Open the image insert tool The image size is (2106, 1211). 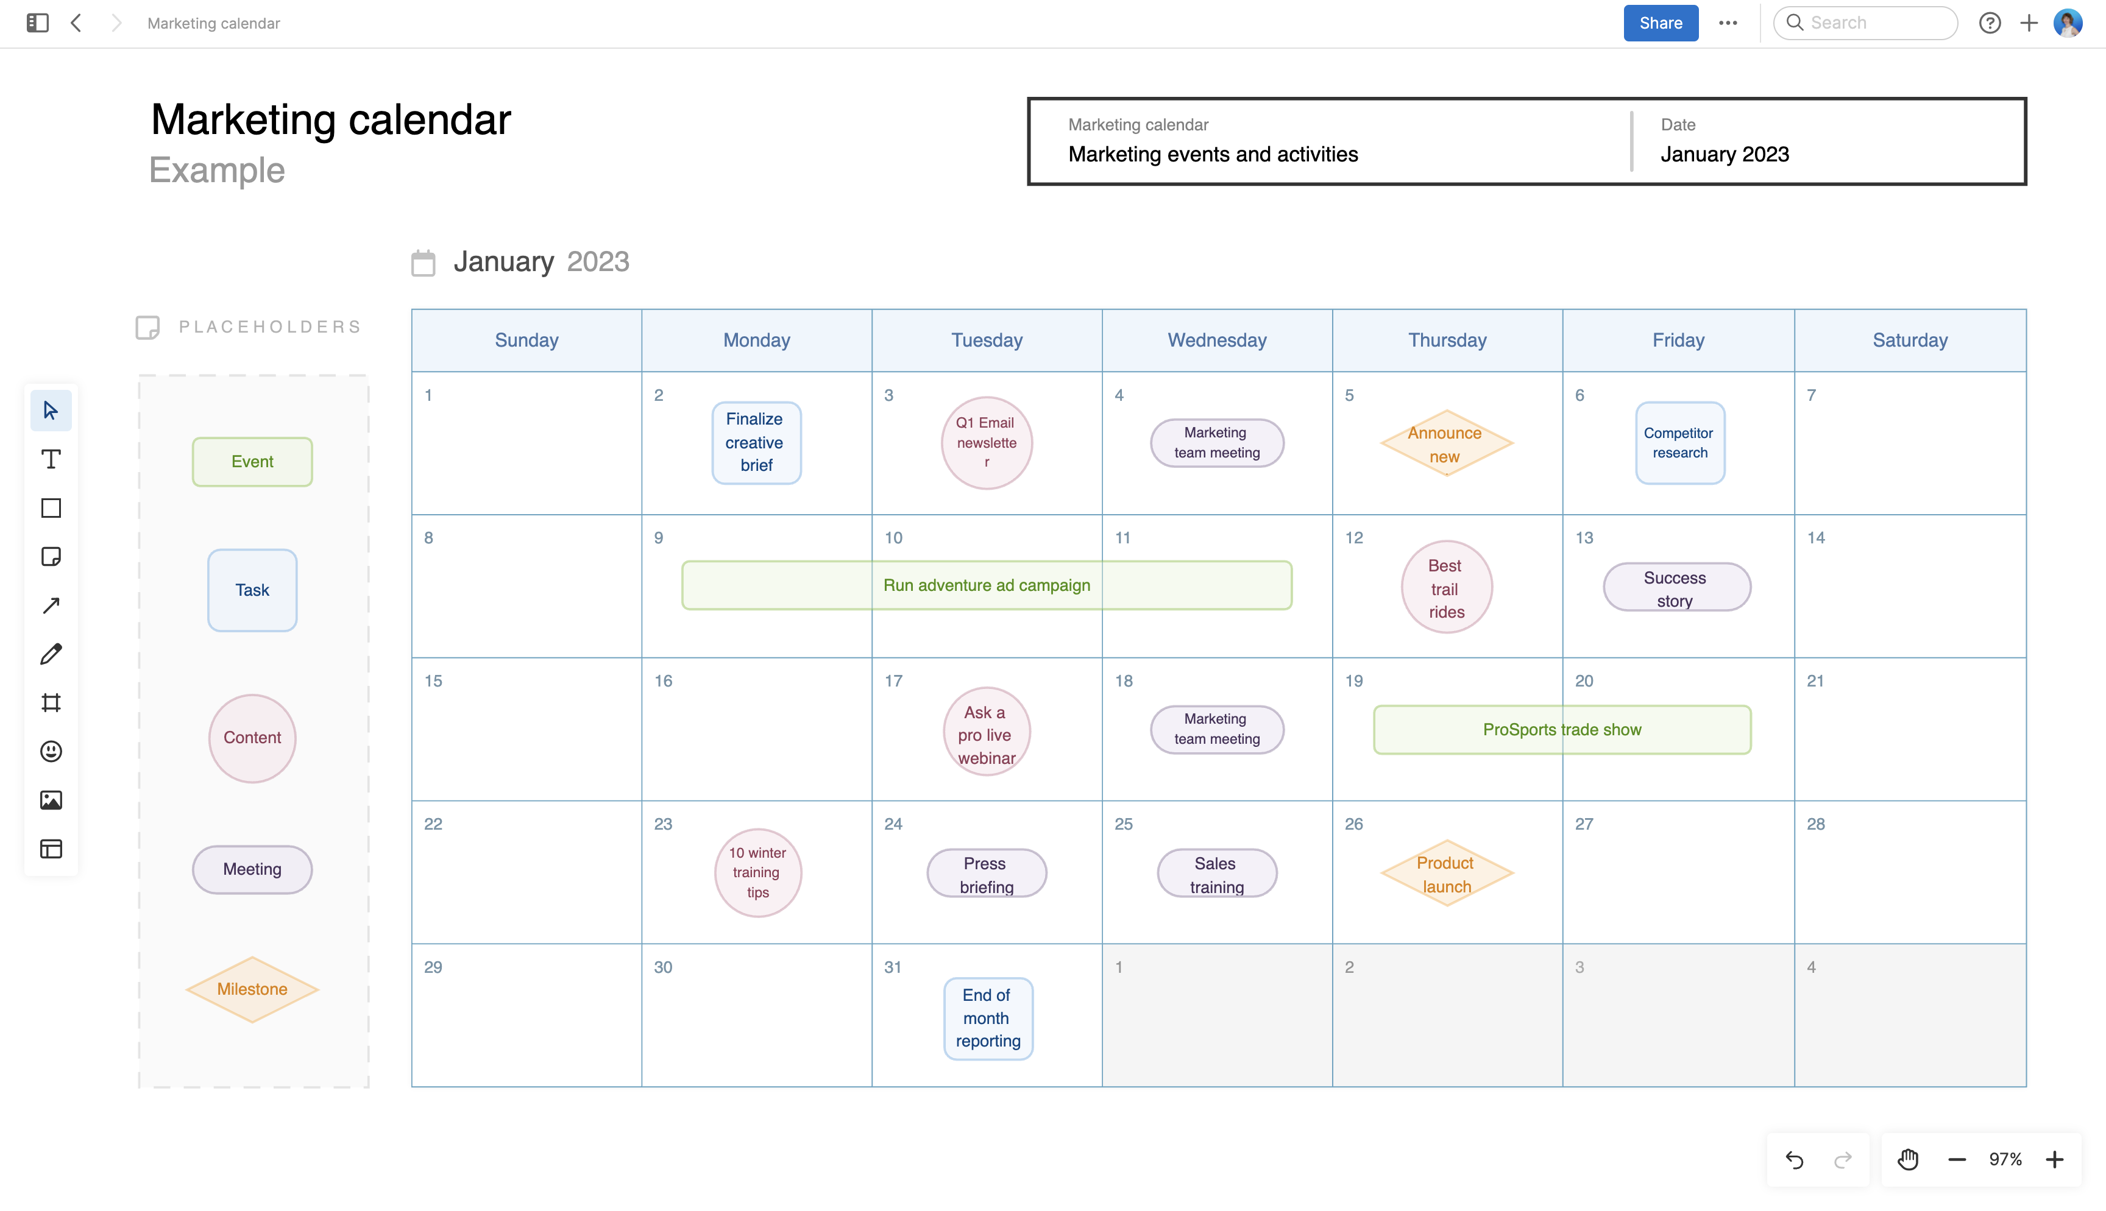pyautogui.click(x=51, y=800)
